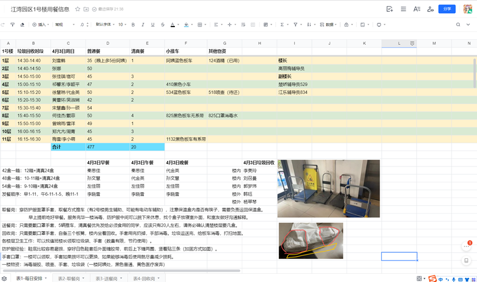Star this document as favorite
The width and height of the screenshot is (477, 282).
tap(78, 9)
